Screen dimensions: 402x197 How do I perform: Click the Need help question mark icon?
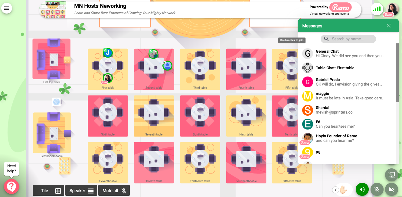pyautogui.click(x=11, y=187)
